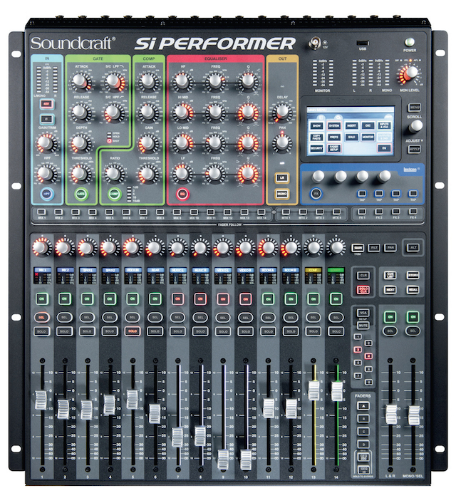This screenshot has width=456, height=493.
Task: Tap PREFS on the touchscreen menu
Action: [334, 137]
